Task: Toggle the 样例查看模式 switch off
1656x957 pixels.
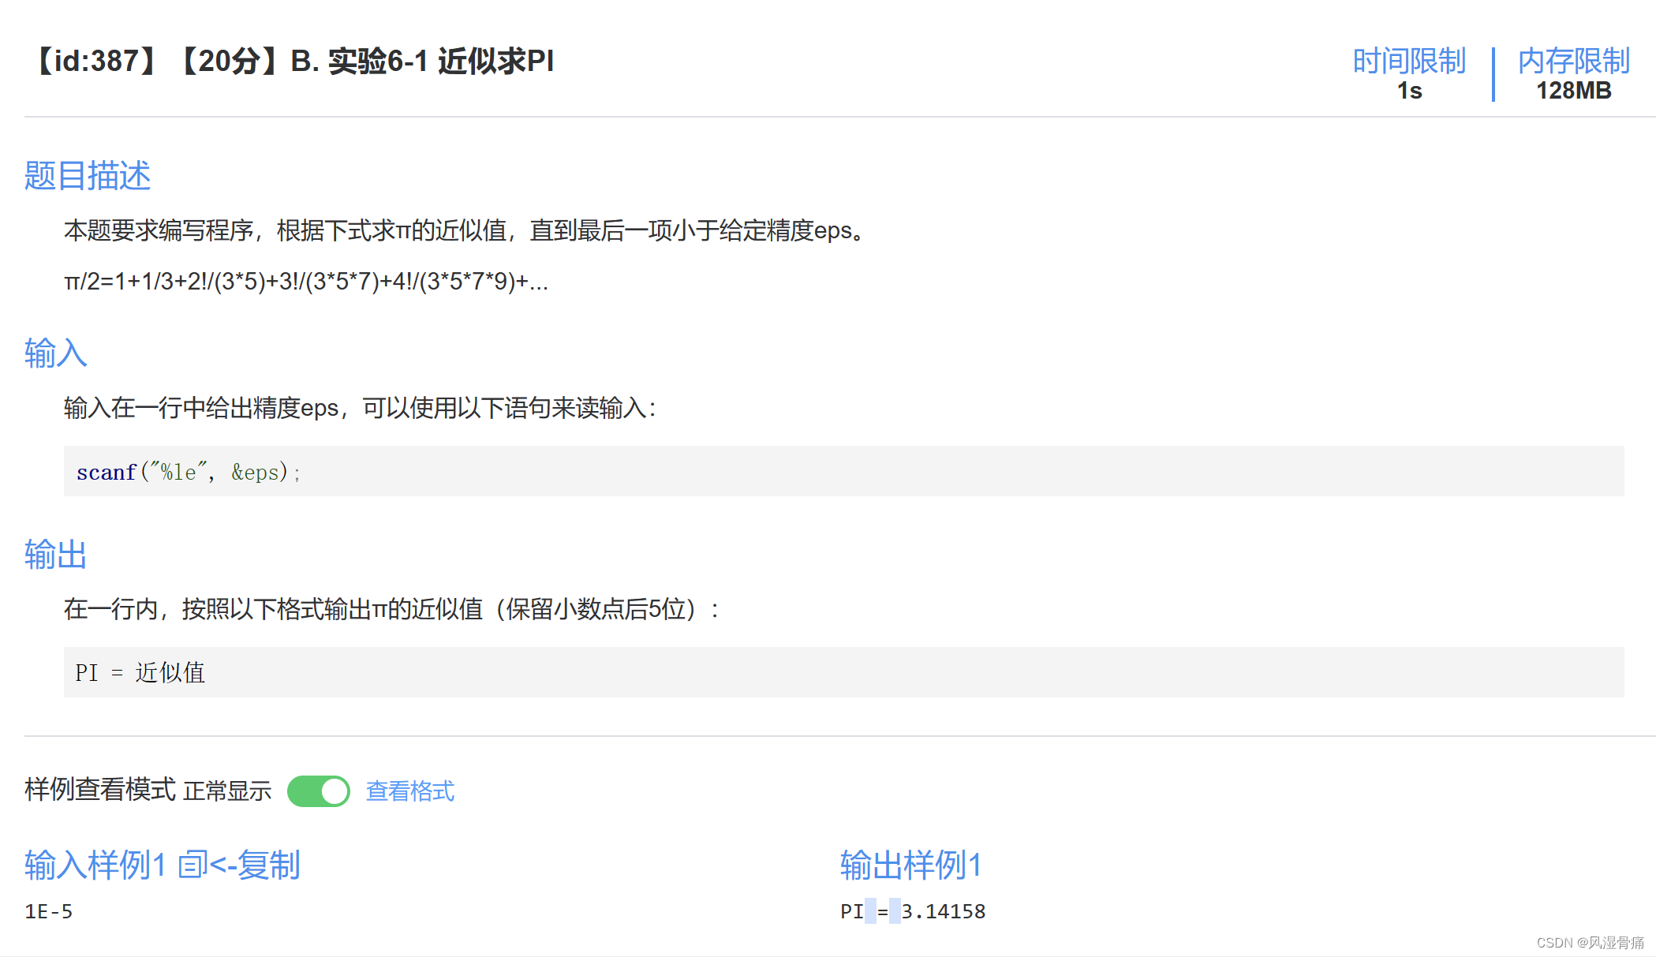Action: click(x=318, y=791)
